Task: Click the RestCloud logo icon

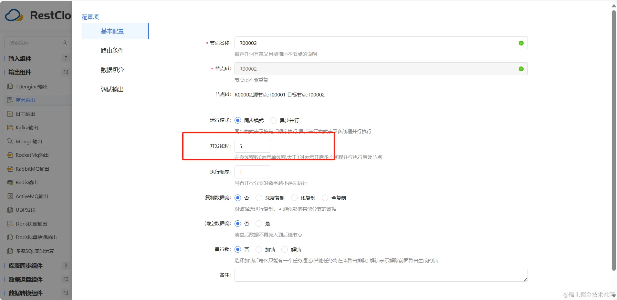Action: click(x=14, y=15)
